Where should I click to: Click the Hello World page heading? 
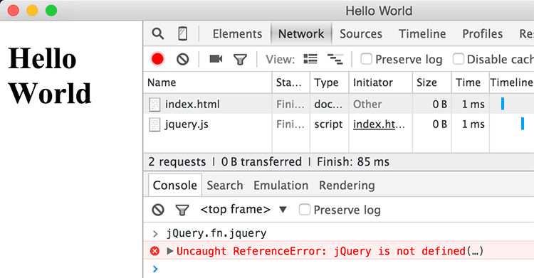click(50, 76)
